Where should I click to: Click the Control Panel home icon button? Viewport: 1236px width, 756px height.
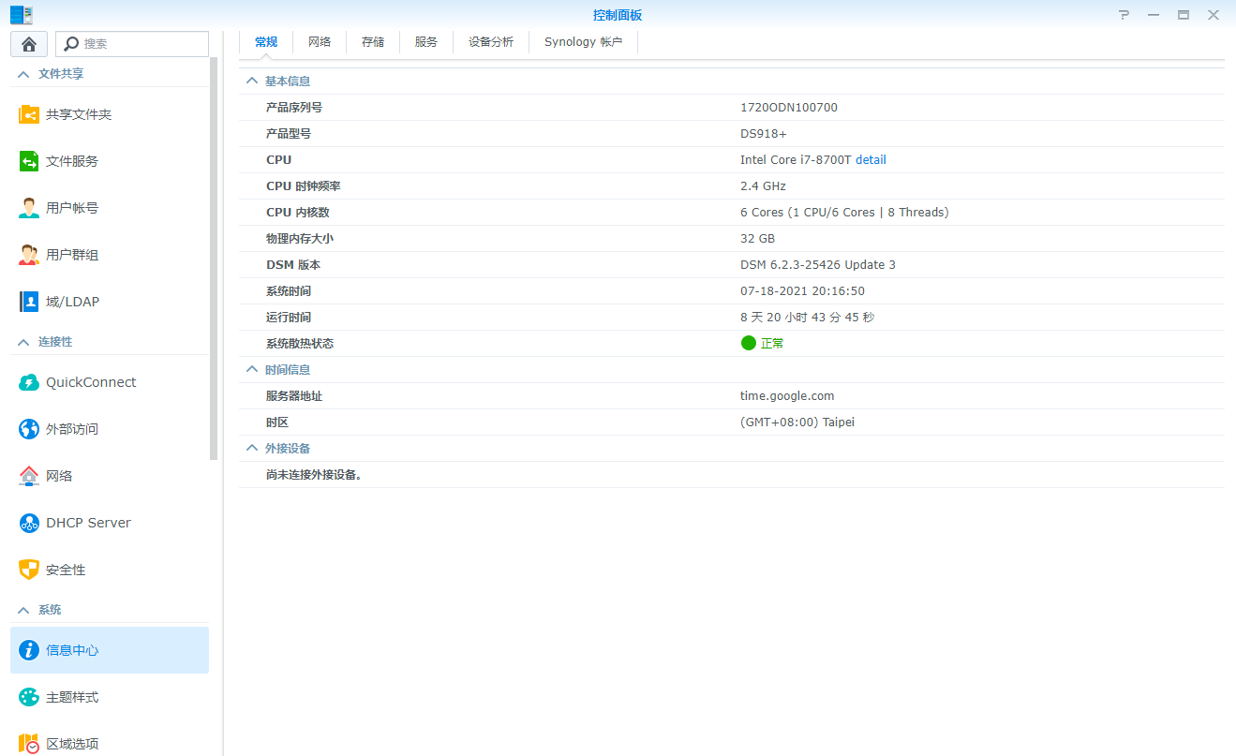tap(29, 44)
